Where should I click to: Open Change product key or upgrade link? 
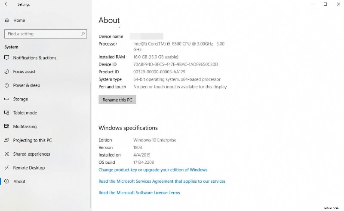[153, 170]
